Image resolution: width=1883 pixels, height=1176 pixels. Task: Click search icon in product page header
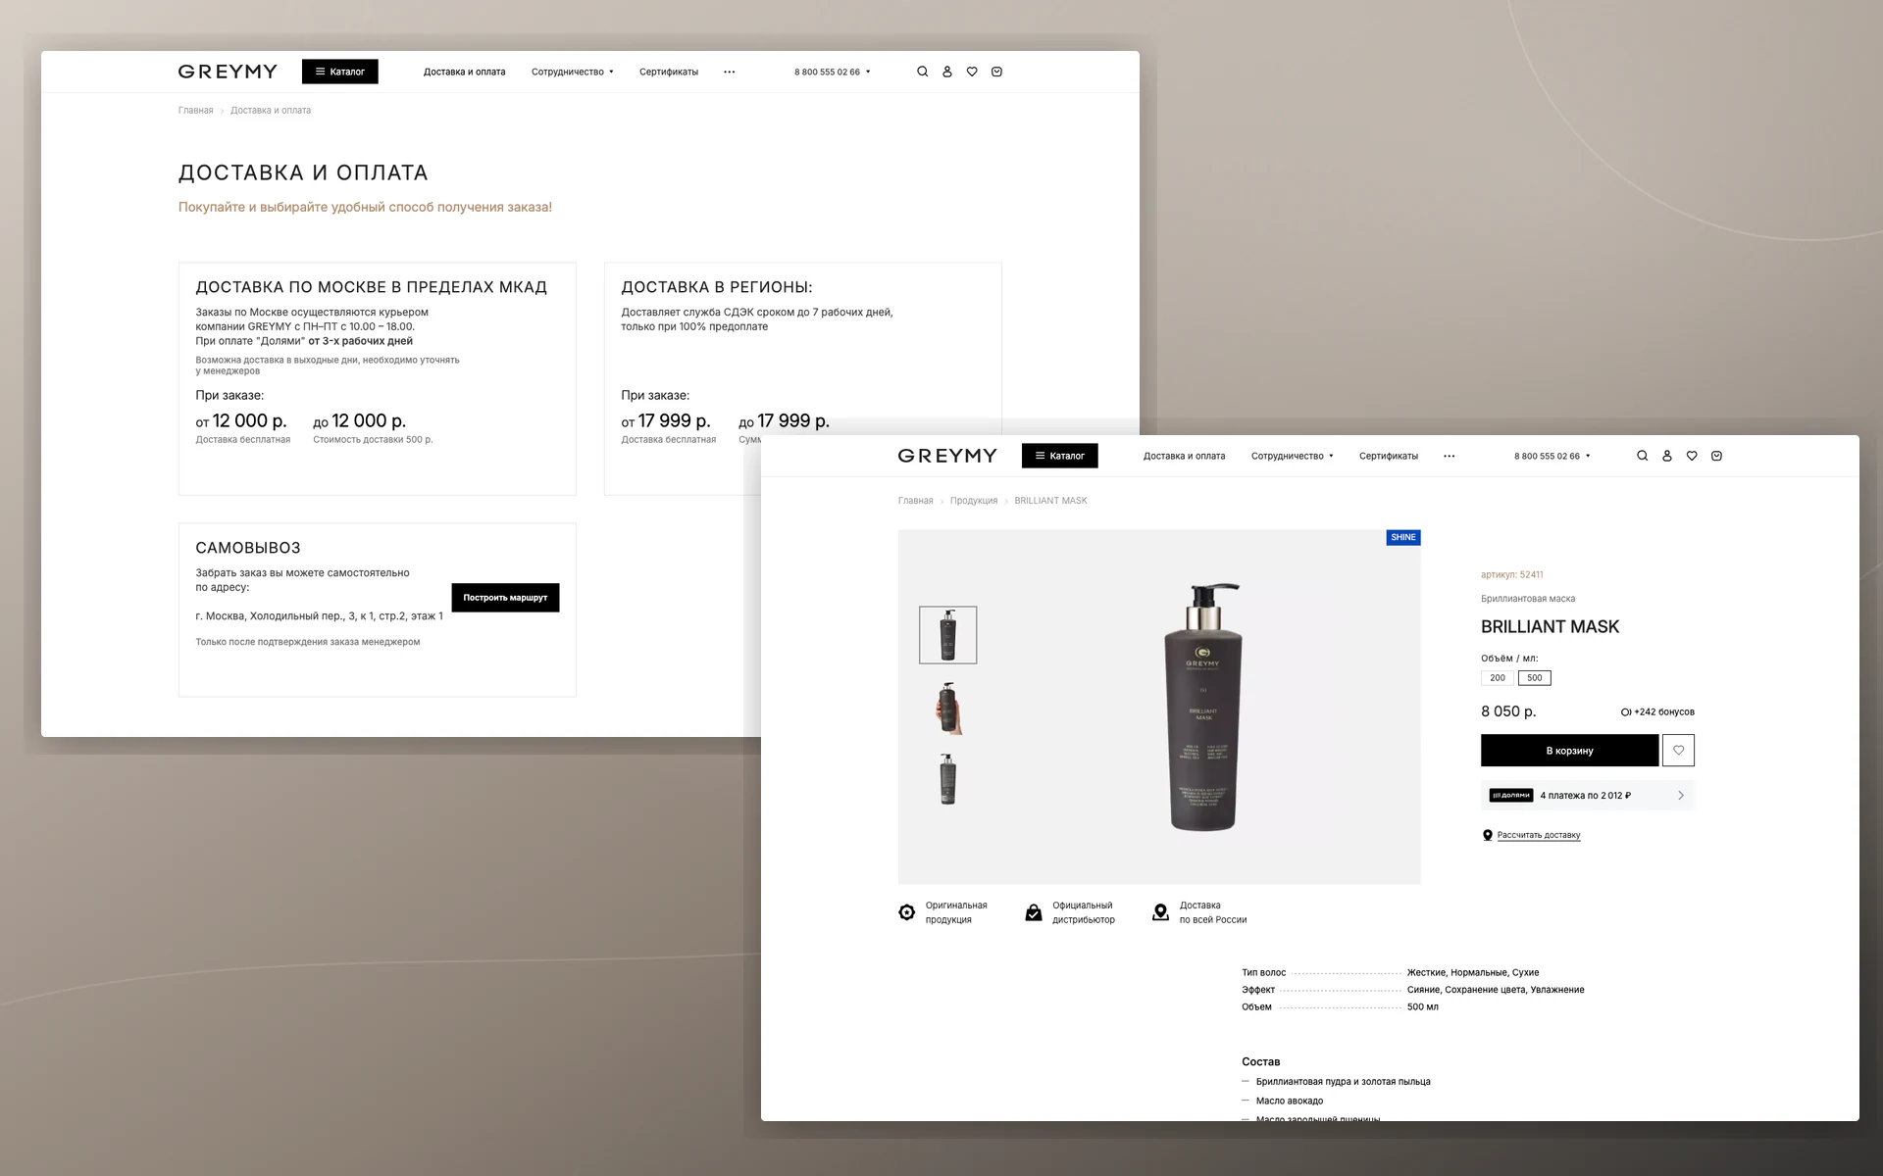(1642, 456)
